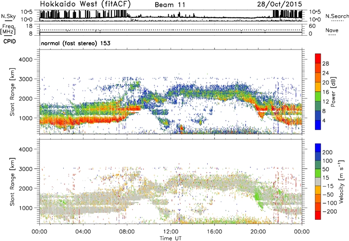Click the blue bottom segment of power colorbar

pyautogui.click(x=318, y=125)
